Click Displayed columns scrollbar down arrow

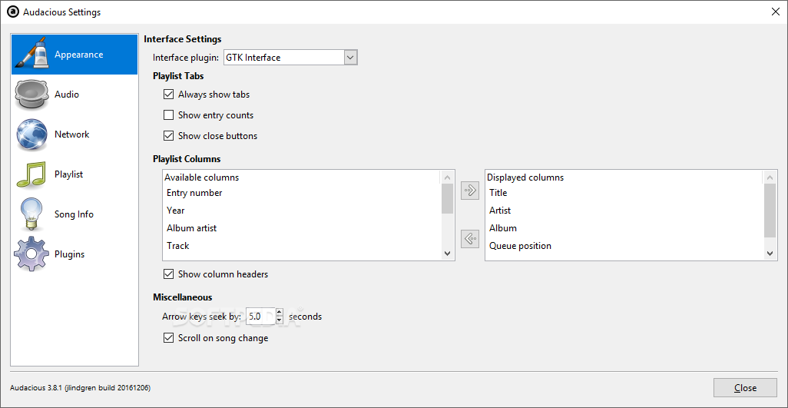click(x=770, y=254)
